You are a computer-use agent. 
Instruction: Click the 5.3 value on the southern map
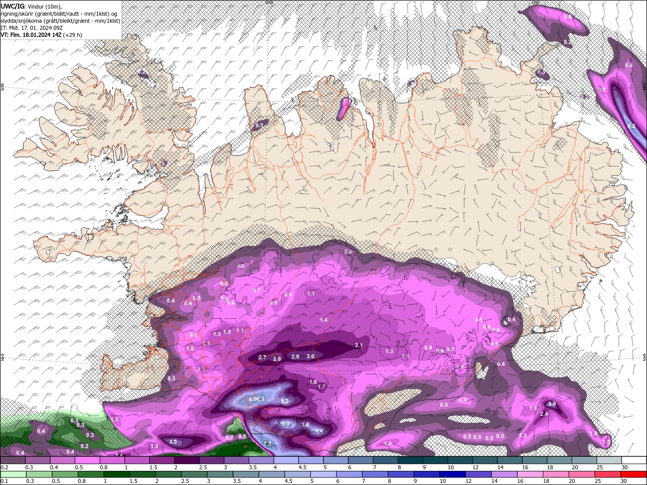(286, 424)
